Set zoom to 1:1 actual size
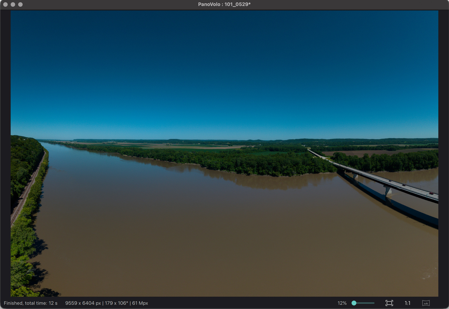This screenshot has height=309, width=449. click(408, 303)
